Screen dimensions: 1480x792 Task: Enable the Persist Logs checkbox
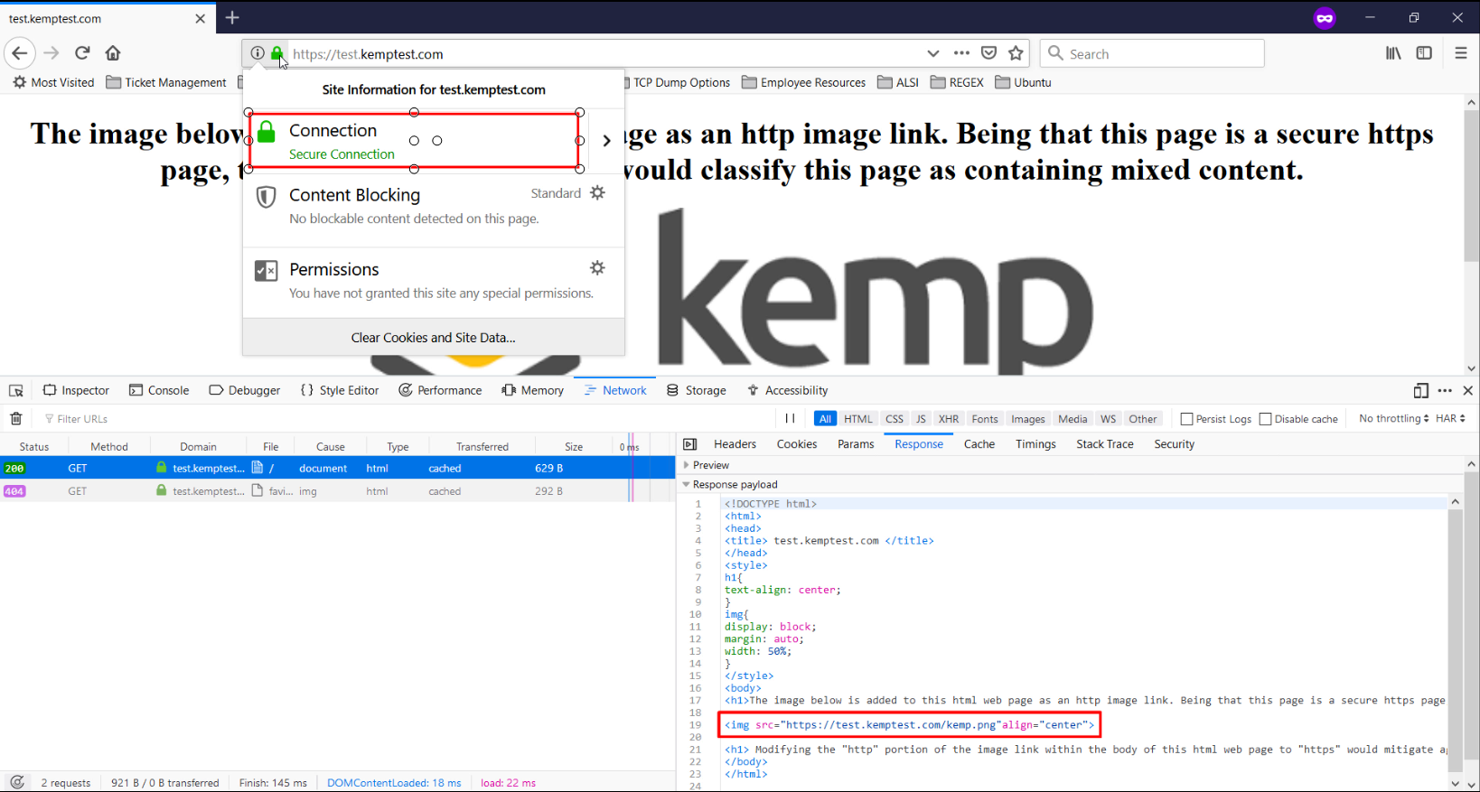[x=1187, y=419]
